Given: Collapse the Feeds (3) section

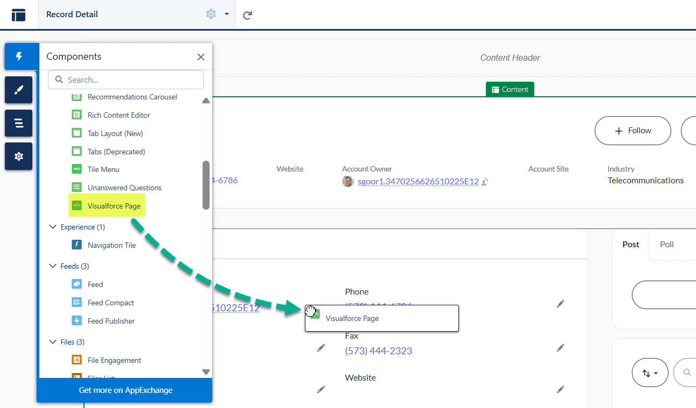Looking at the screenshot, I should tap(53, 266).
